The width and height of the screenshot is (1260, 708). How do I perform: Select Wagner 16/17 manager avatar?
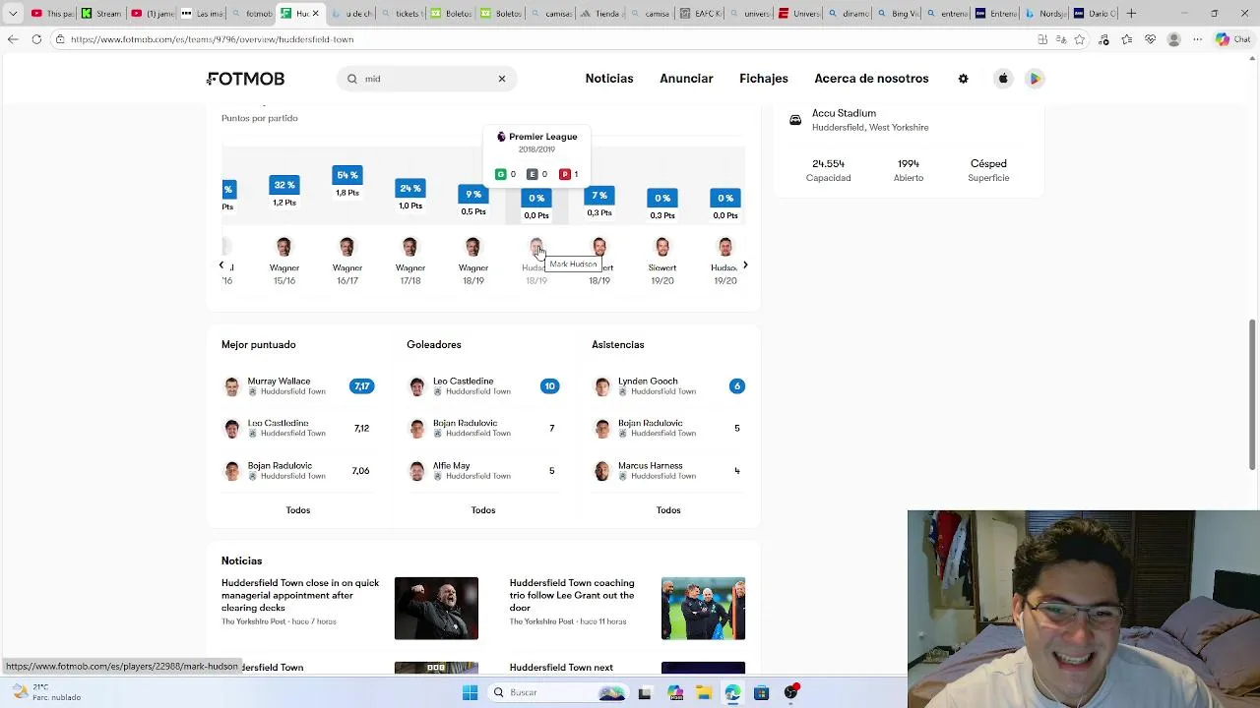[347, 247]
